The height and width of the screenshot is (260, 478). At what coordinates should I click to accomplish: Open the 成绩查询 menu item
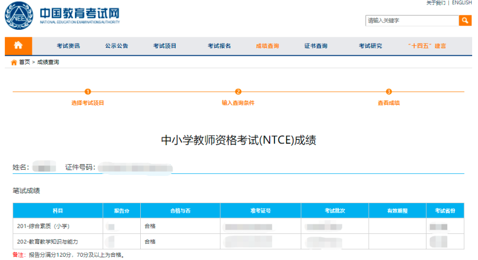pyautogui.click(x=267, y=46)
